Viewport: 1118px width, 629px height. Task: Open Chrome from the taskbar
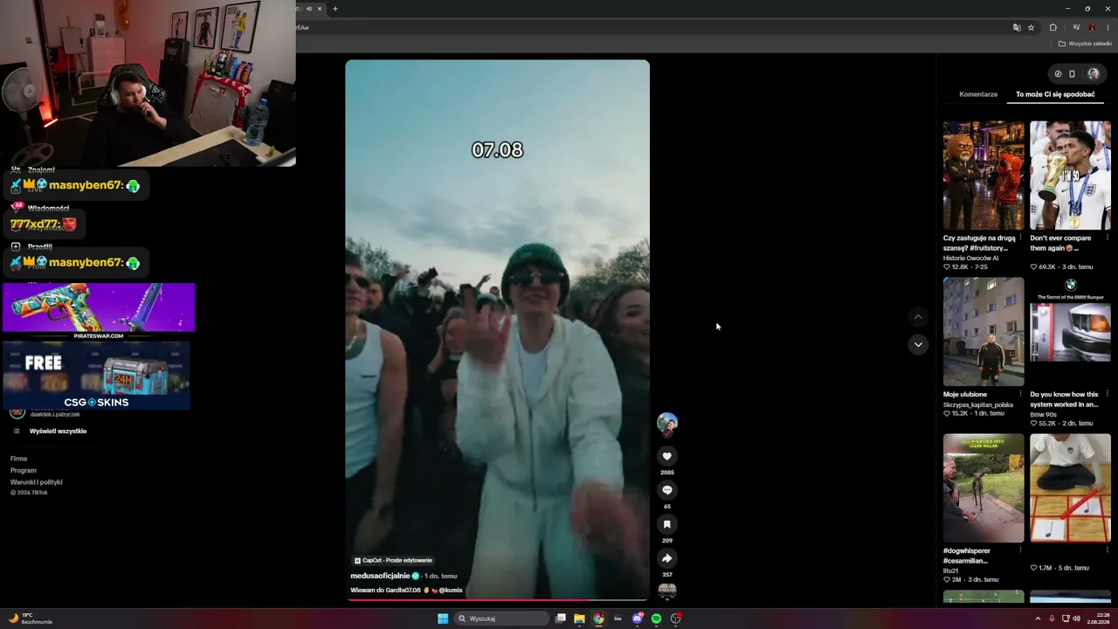coord(598,619)
